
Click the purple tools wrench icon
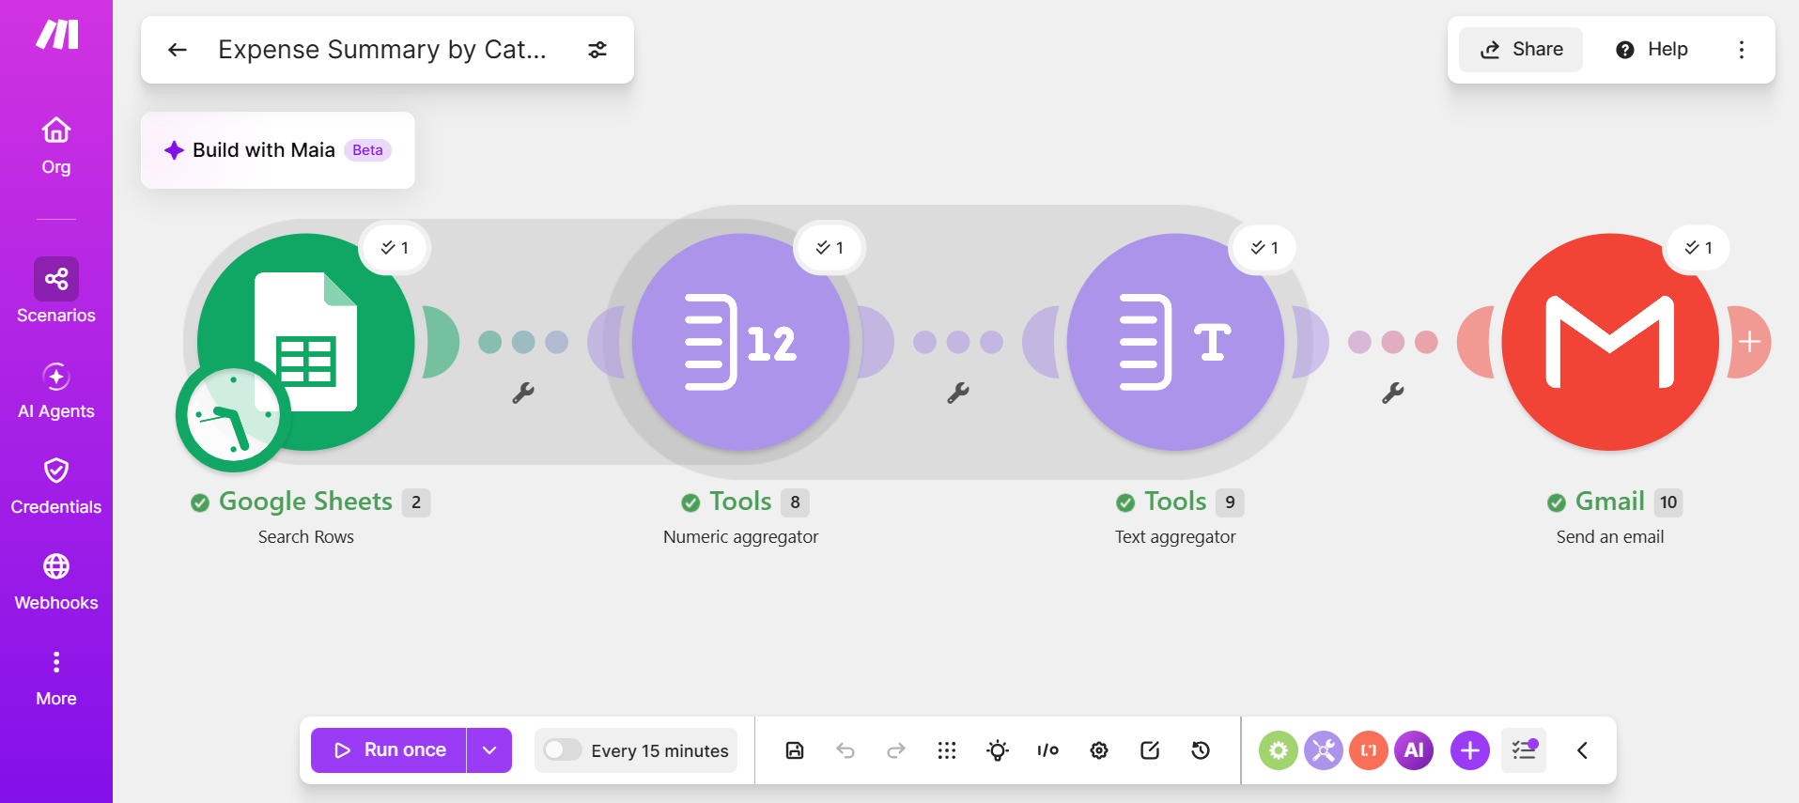tap(1324, 750)
